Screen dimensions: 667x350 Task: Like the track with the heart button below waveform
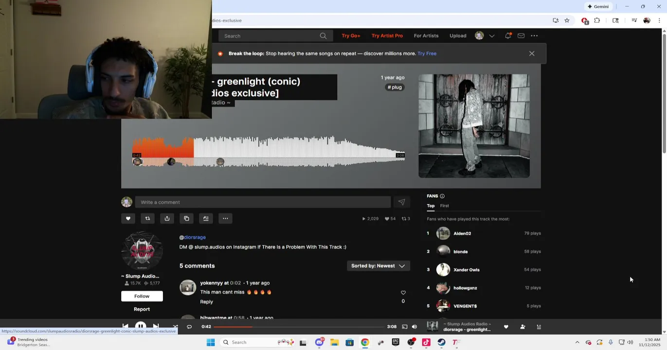tap(128, 219)
